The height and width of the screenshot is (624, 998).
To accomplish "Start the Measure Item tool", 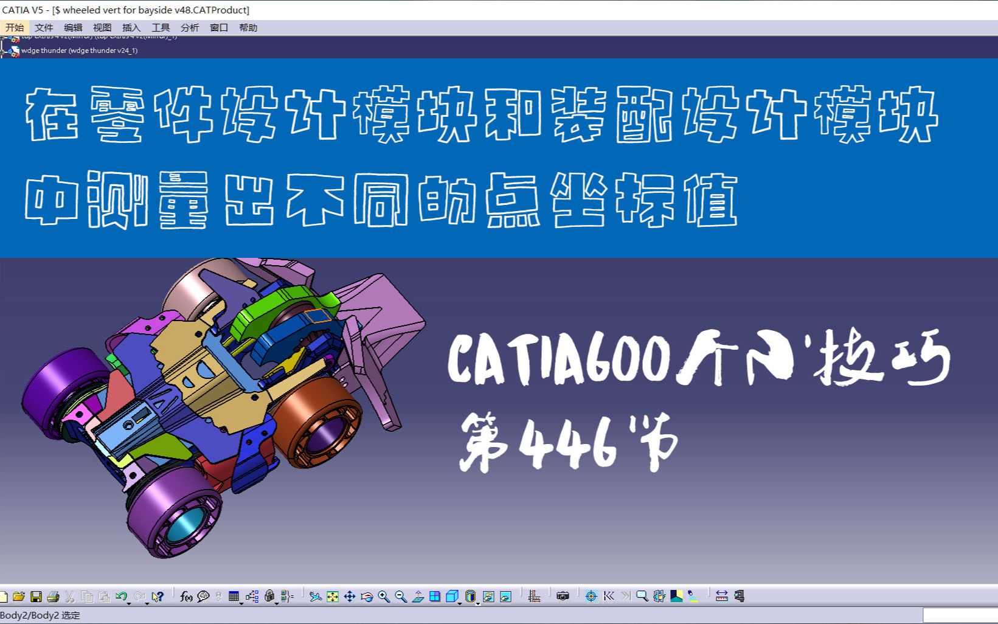I will tap(739, 597).
